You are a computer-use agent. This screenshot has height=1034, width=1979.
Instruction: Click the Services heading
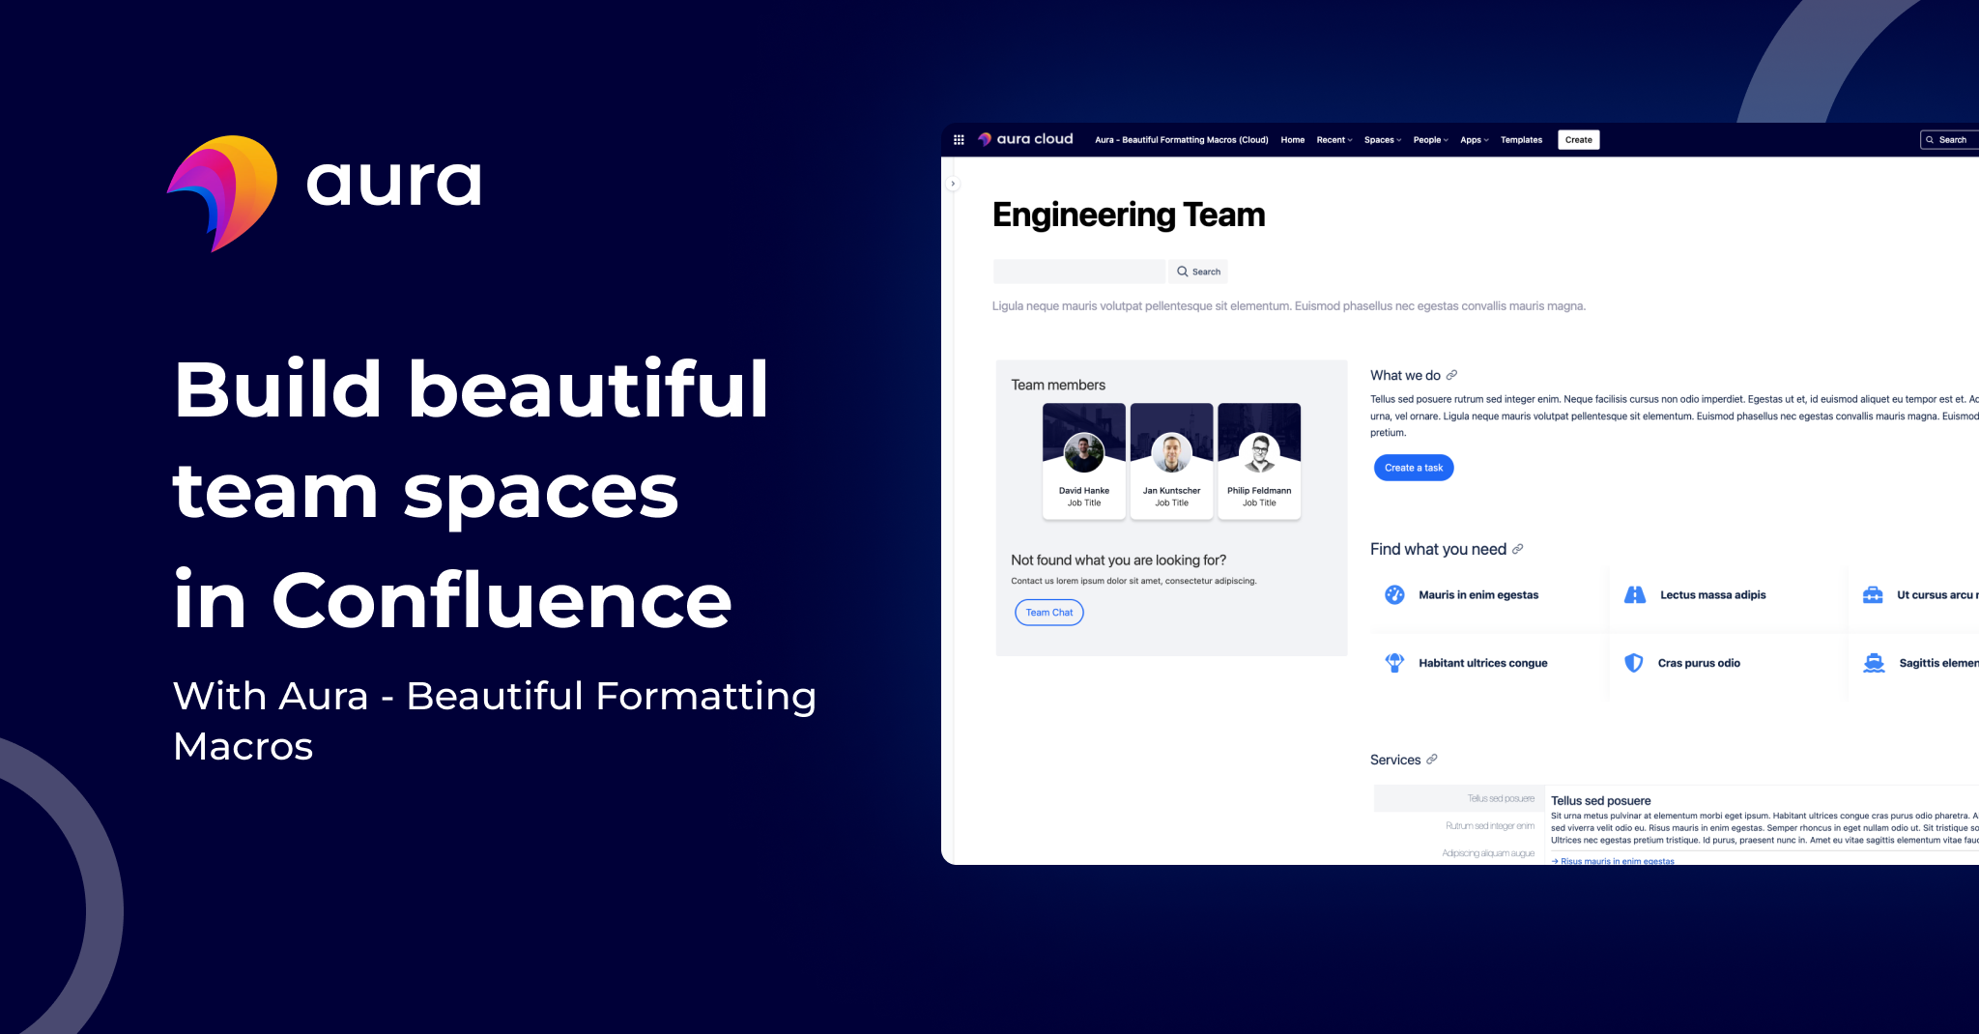(1395, 760)
